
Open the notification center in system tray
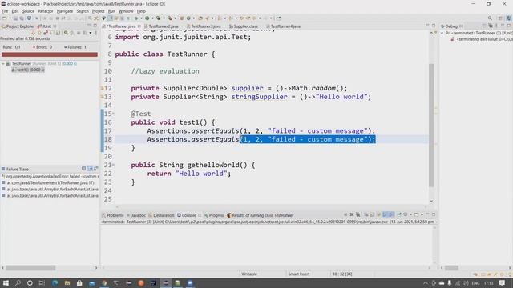[503, 282]
